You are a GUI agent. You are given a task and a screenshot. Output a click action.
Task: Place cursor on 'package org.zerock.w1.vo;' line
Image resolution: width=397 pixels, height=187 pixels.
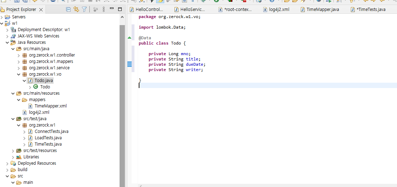(x=170, y=17)
